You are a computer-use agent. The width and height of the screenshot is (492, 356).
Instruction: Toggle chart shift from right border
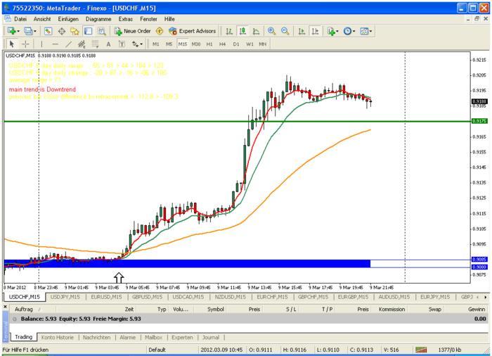click(x=315, y=31)
